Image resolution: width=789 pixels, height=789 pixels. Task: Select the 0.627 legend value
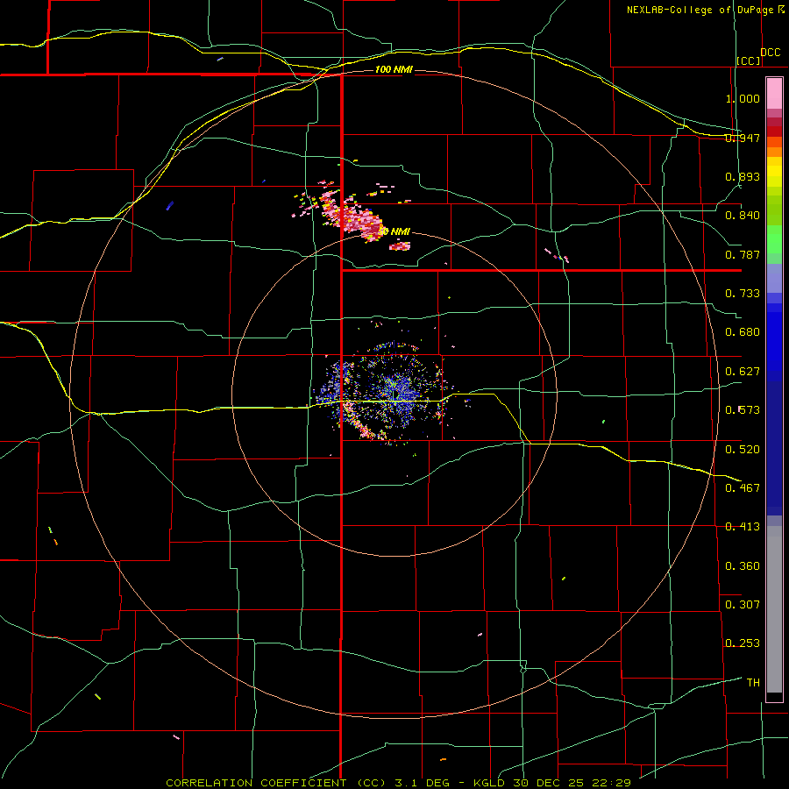(743, 372)
